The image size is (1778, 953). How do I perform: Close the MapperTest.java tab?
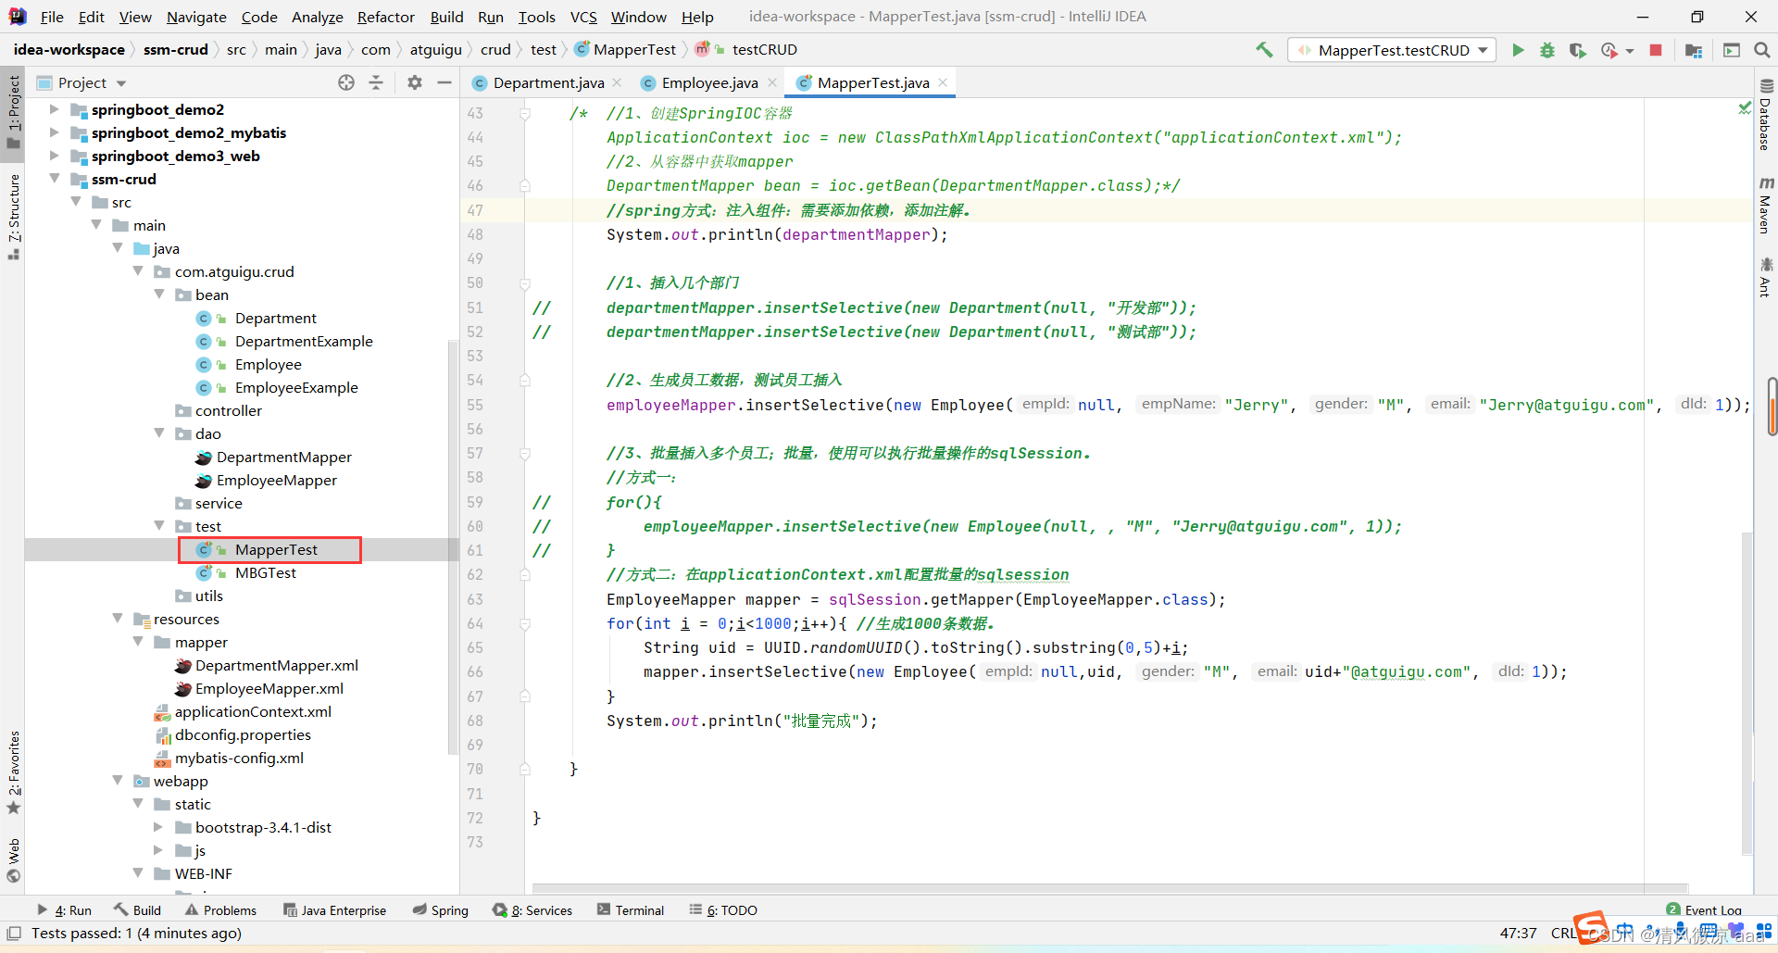(943, 82)
